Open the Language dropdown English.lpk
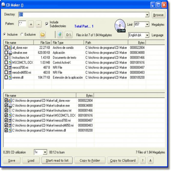Viewport: 171px width, 171px height. pyautogui.click(x=147, y=35)
